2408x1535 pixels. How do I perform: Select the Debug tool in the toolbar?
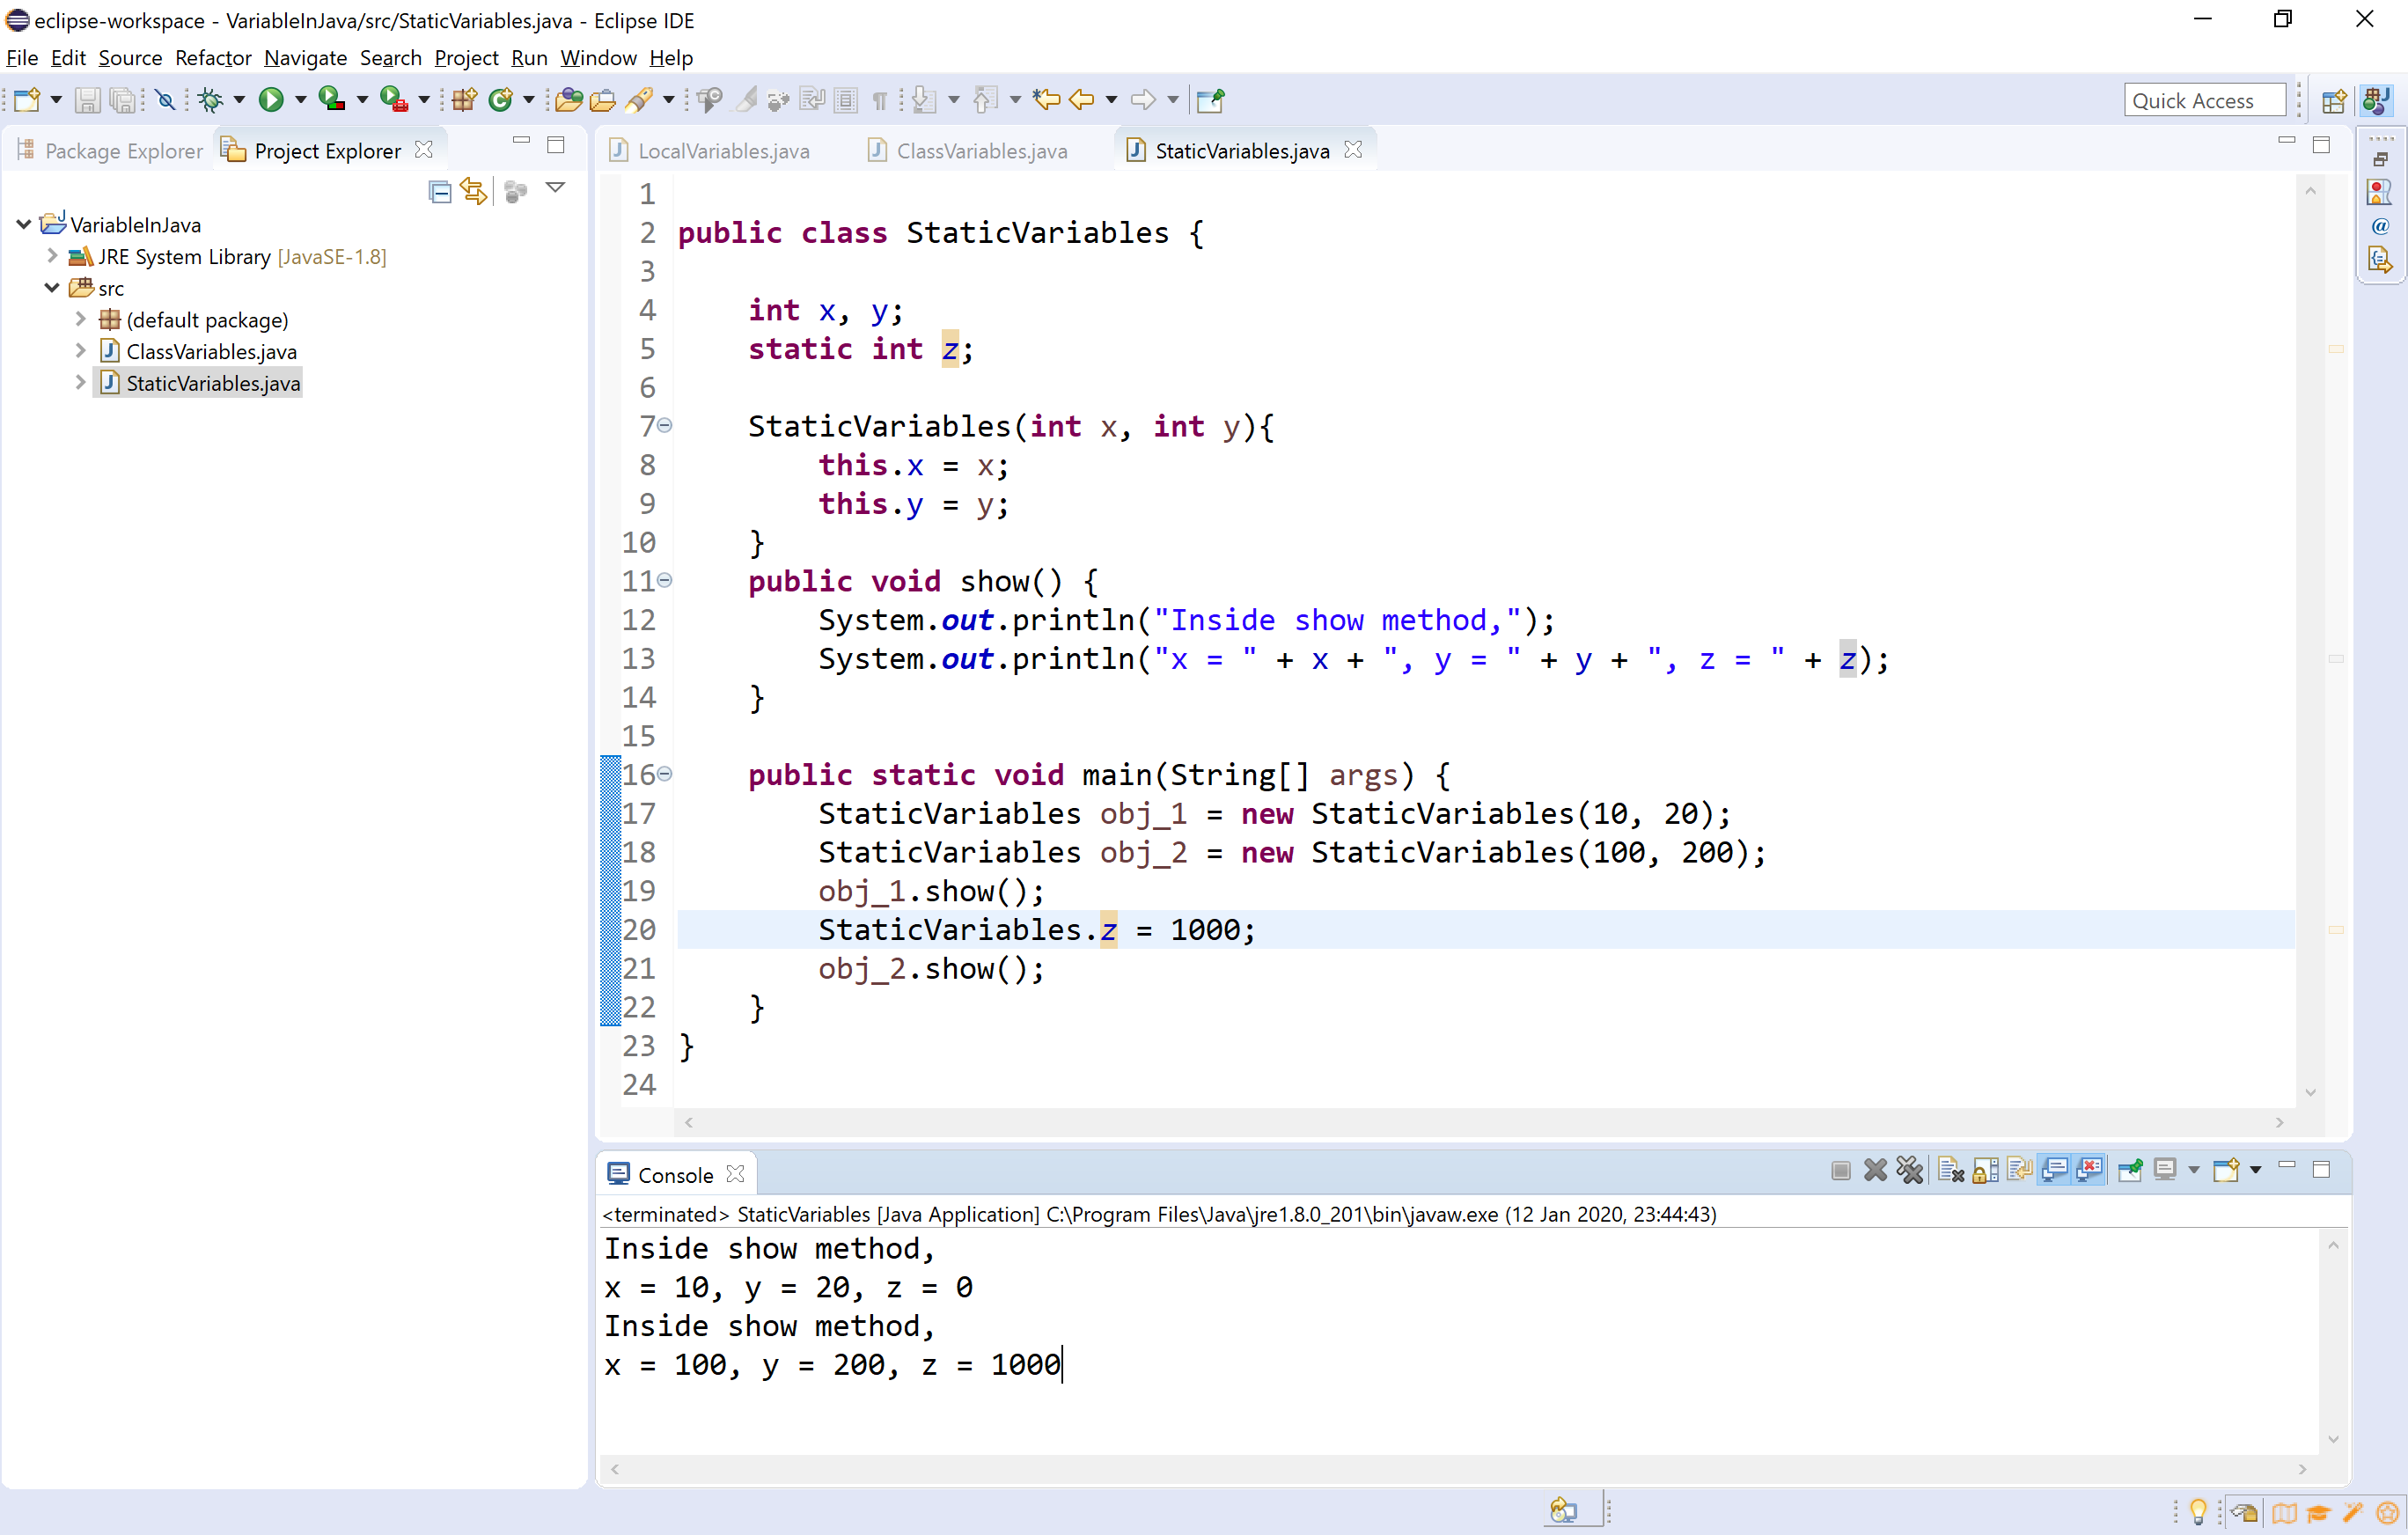click(x=210, y=99)
